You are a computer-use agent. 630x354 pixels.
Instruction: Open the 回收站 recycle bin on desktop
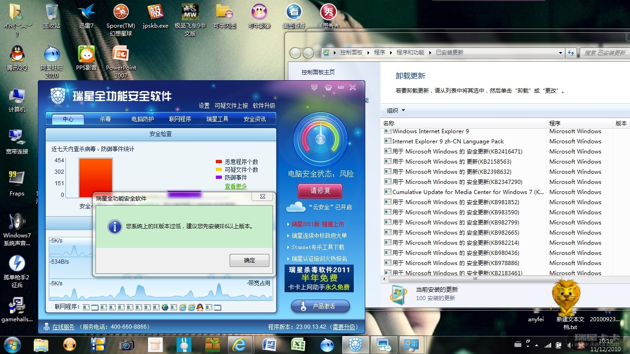click(x=52, y=17)
